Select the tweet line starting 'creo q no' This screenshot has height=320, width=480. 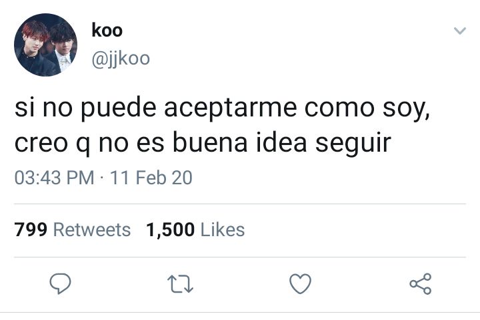pos(203,143)
